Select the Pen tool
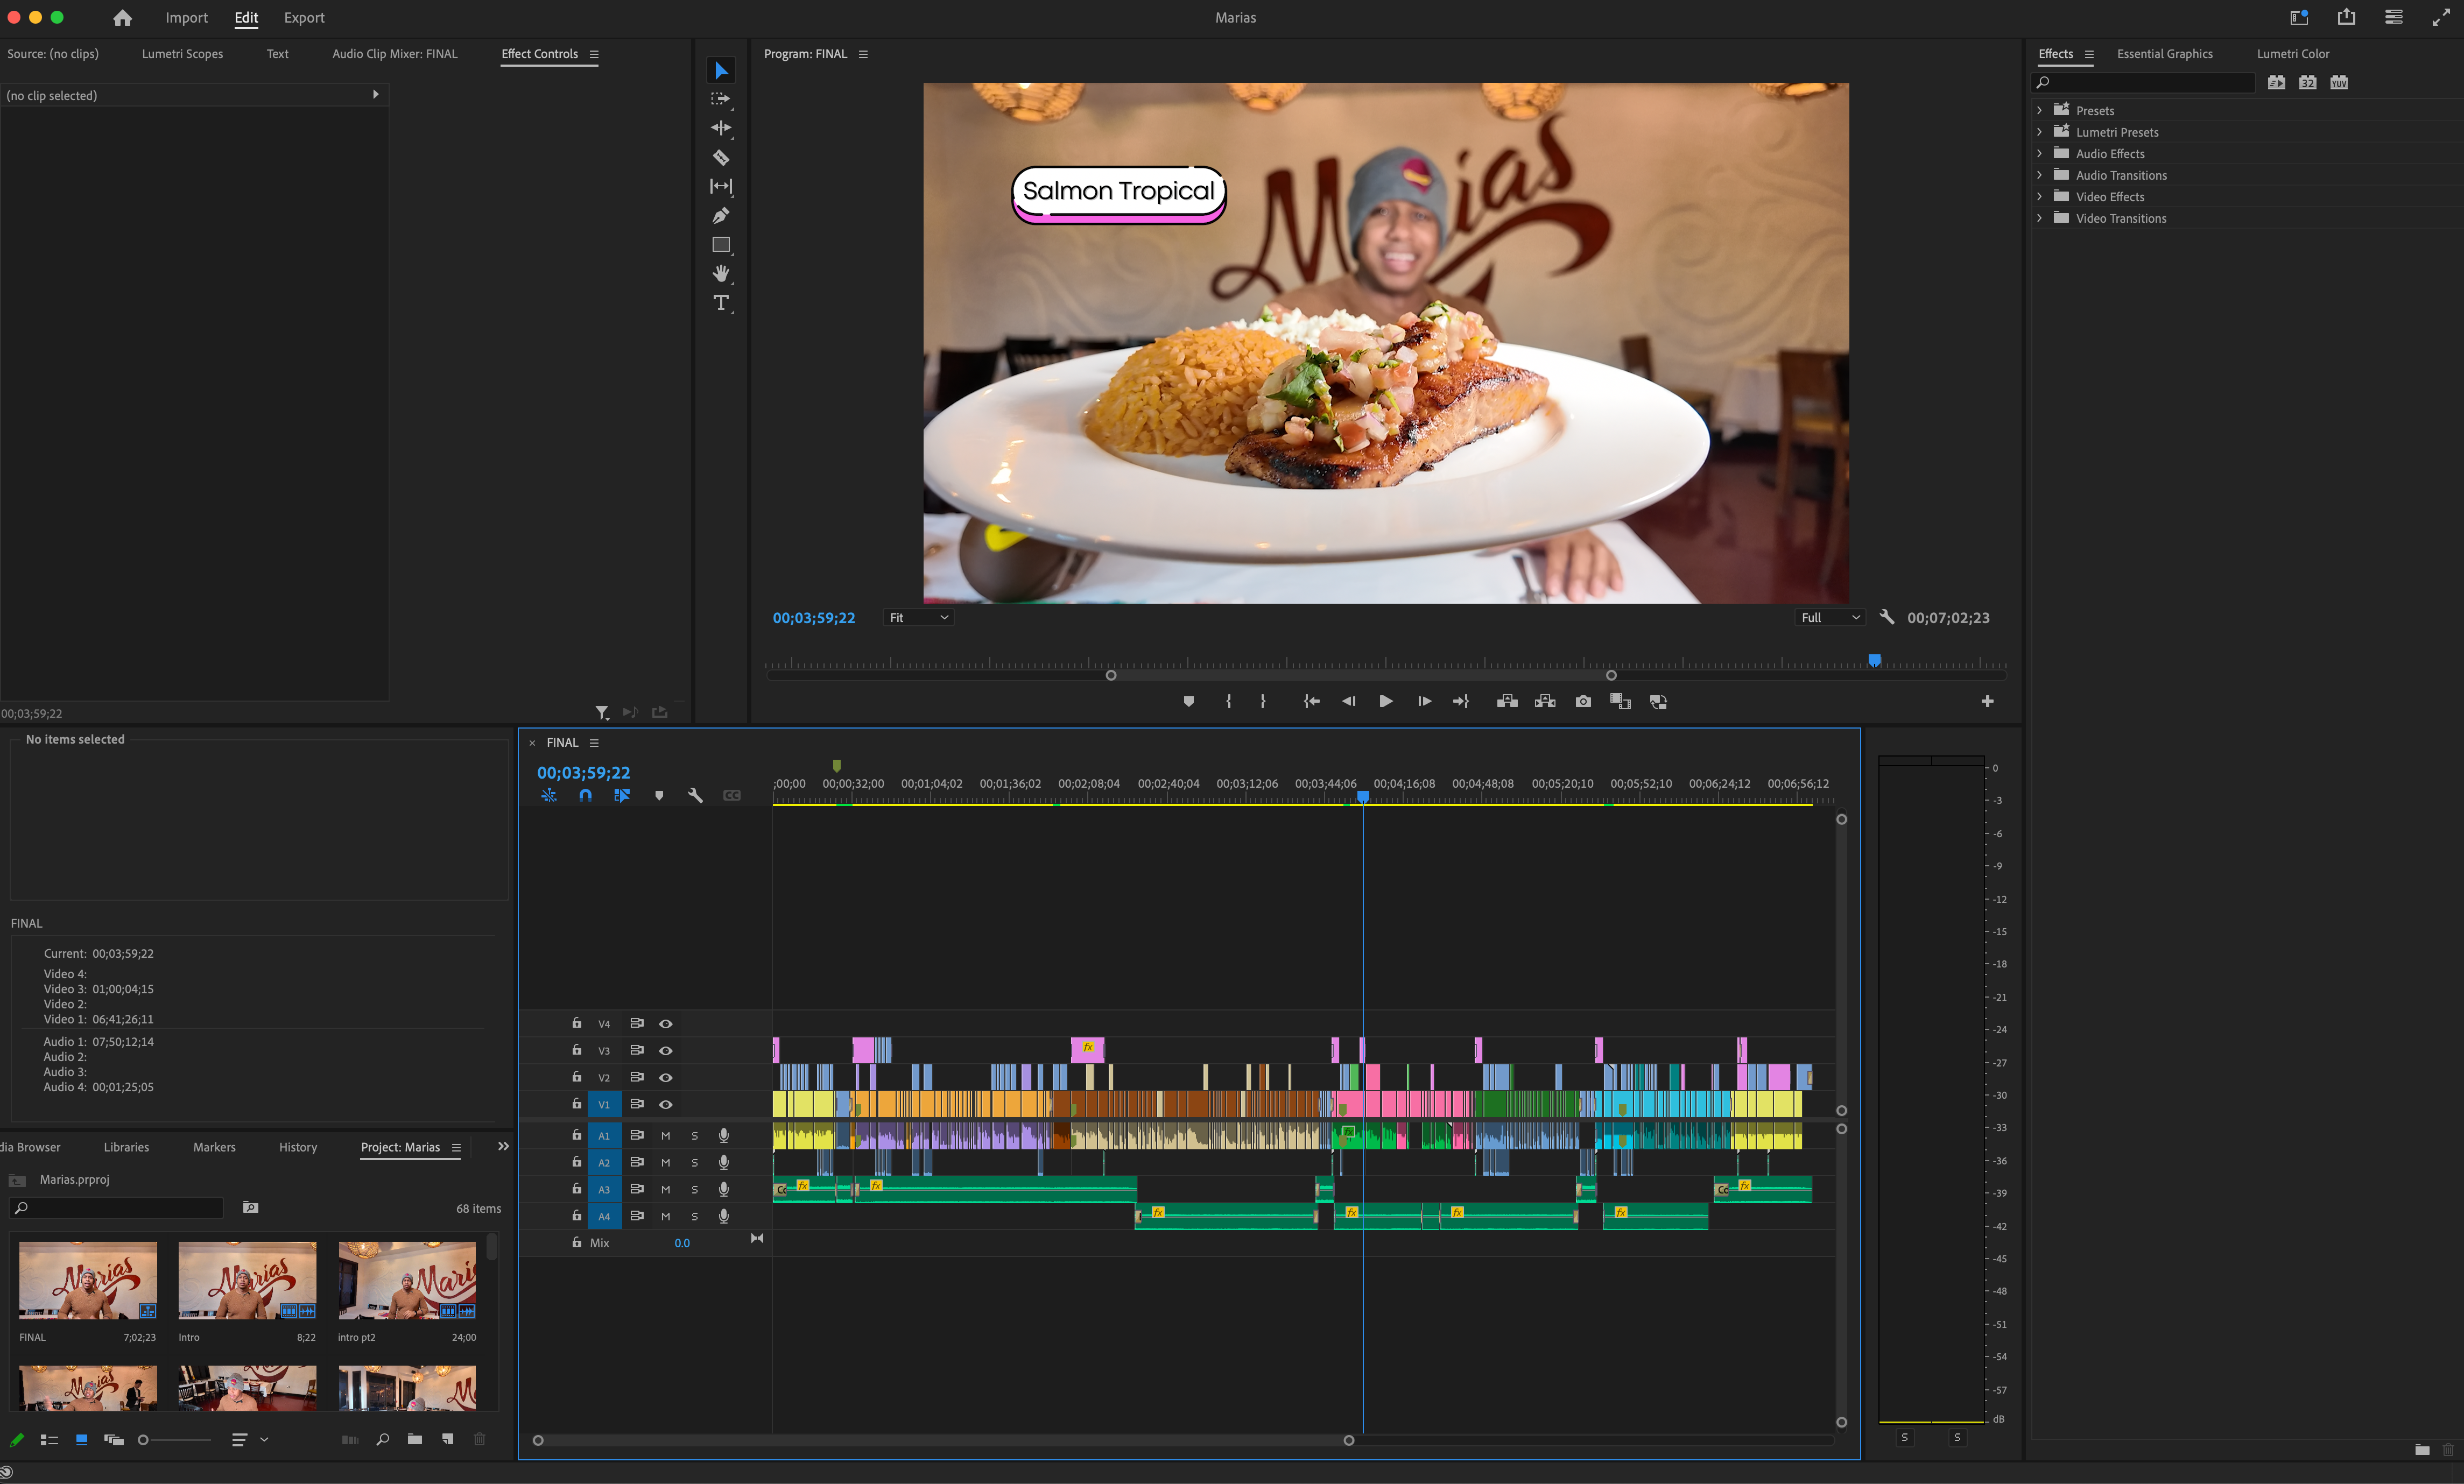Screen dimensions: 2464x1484 [720, 215]
